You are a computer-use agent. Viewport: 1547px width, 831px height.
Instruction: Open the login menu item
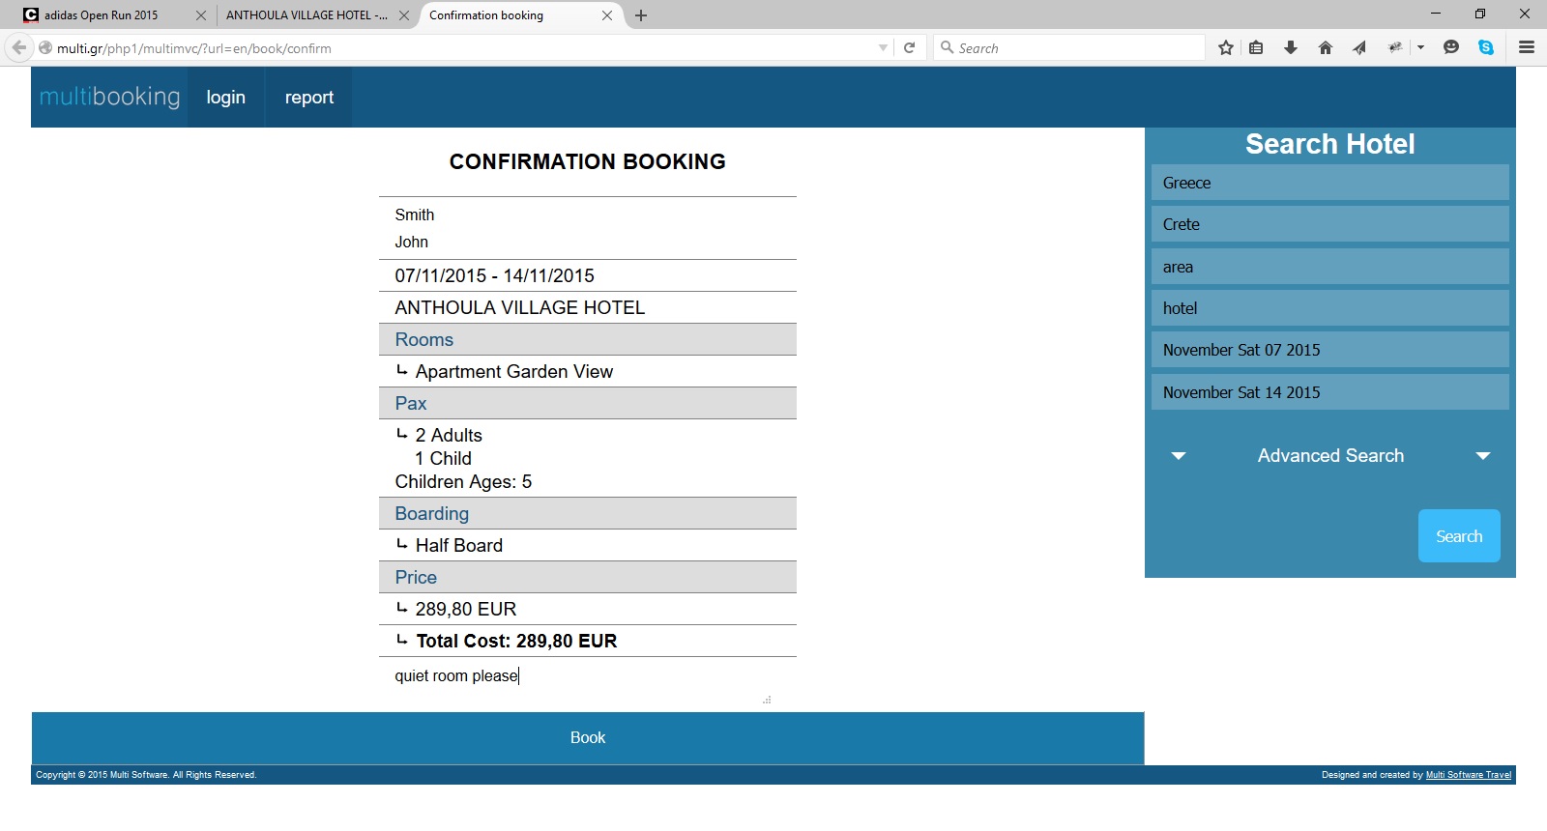tap(225, 97)
